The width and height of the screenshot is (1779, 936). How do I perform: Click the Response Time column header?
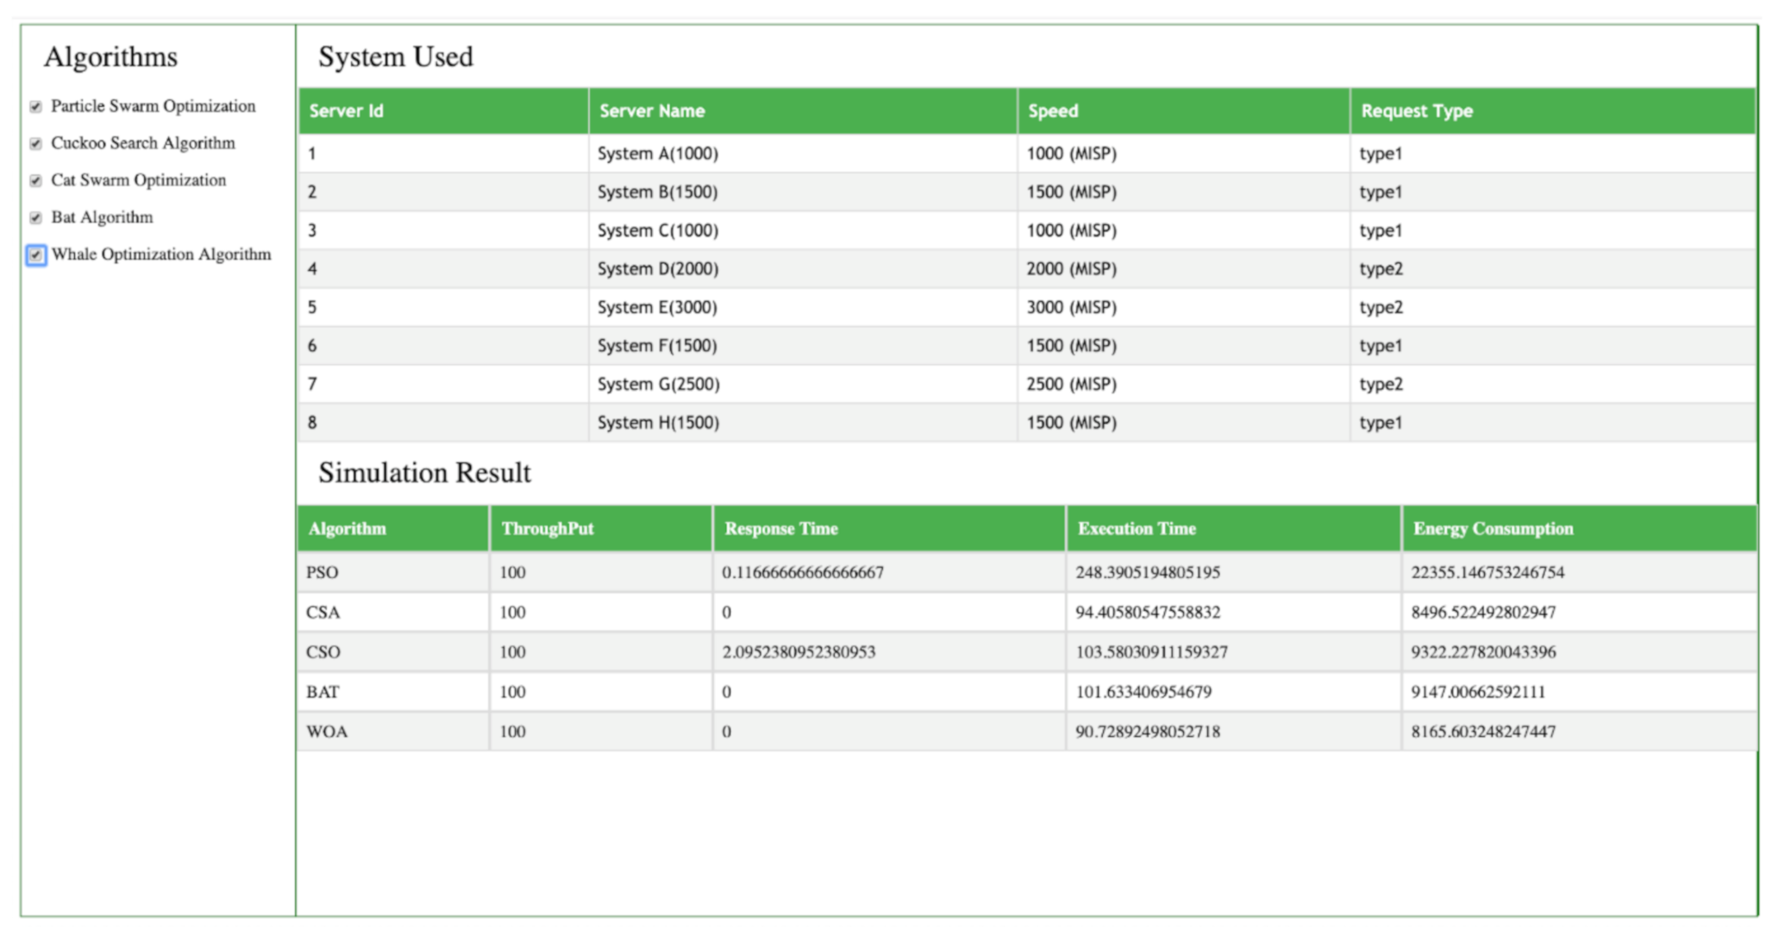tap(781, 529)
